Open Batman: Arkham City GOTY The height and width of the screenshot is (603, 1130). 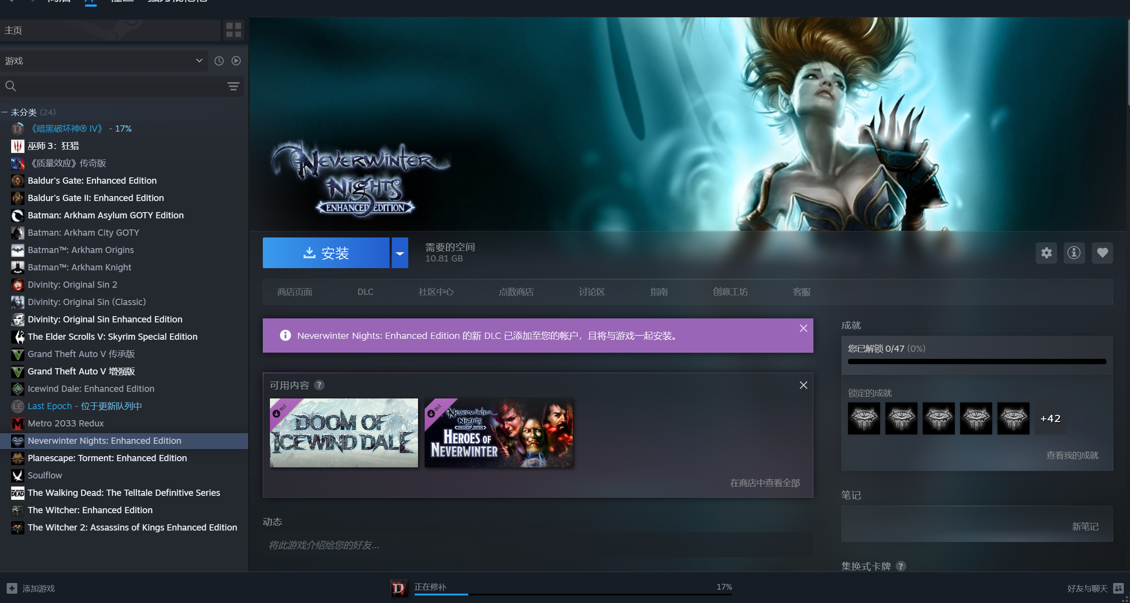[124, 233]
